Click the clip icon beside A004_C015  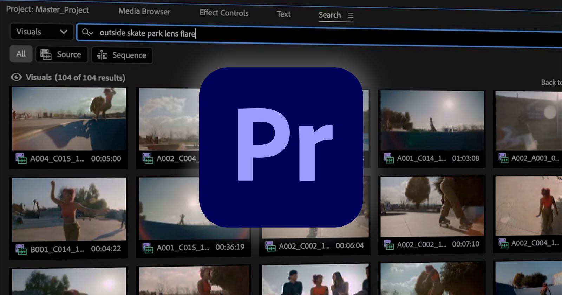coord(21,159)
